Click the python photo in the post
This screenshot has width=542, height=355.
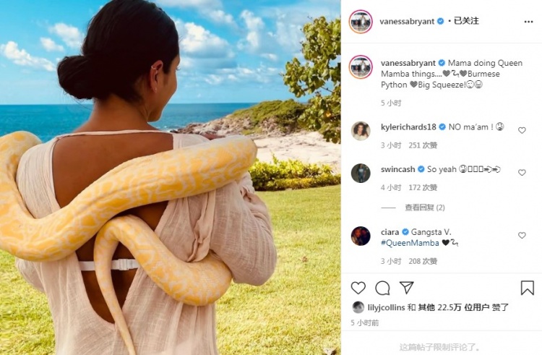pyautogui.click(x=170, y=177)
